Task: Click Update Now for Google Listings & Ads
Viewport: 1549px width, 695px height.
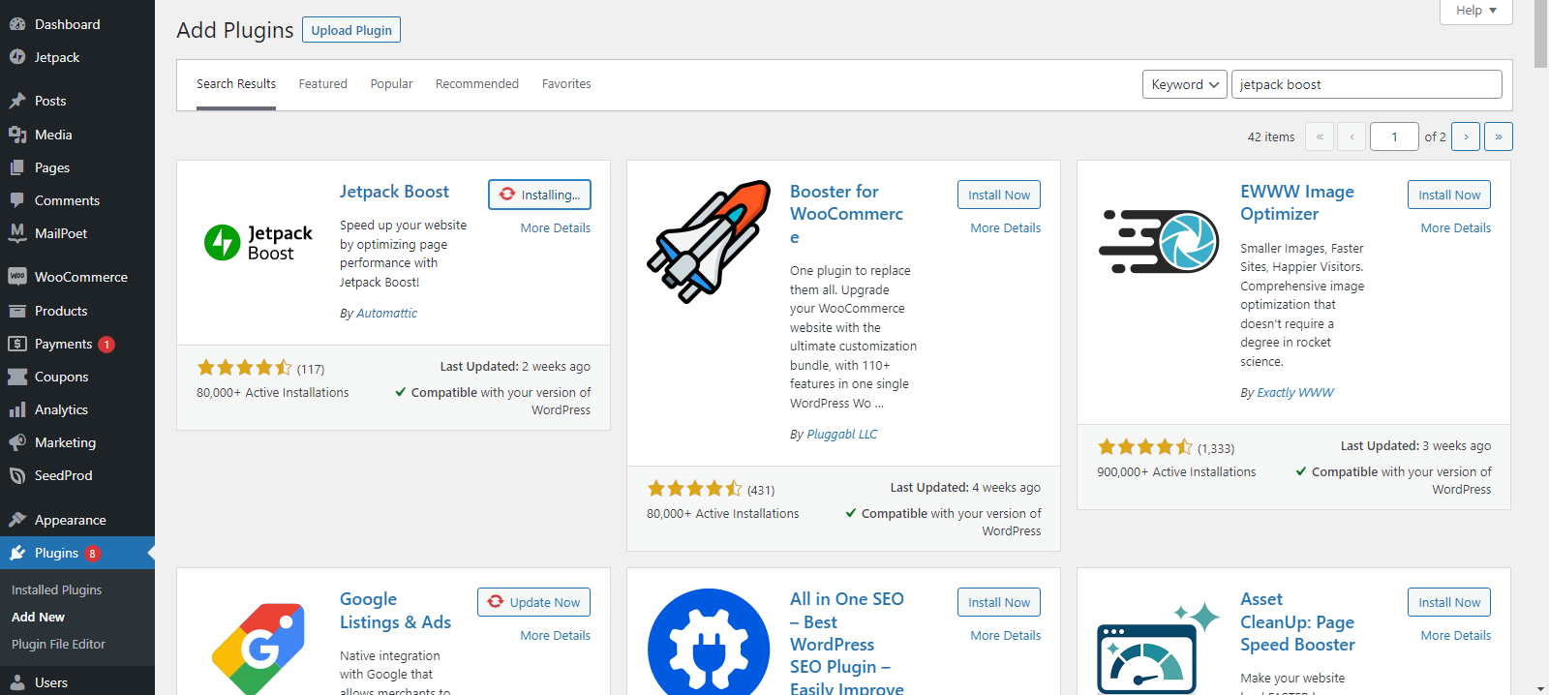Action: pyautogui.click(x=533, y=602)
